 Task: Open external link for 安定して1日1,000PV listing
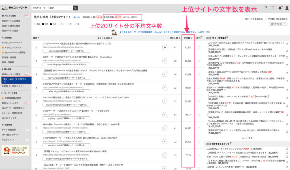pos(287,73)
